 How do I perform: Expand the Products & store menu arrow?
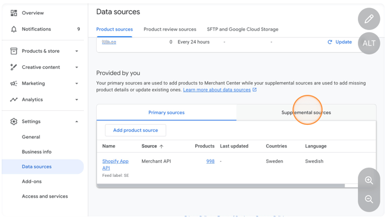(x=76, y=51)
